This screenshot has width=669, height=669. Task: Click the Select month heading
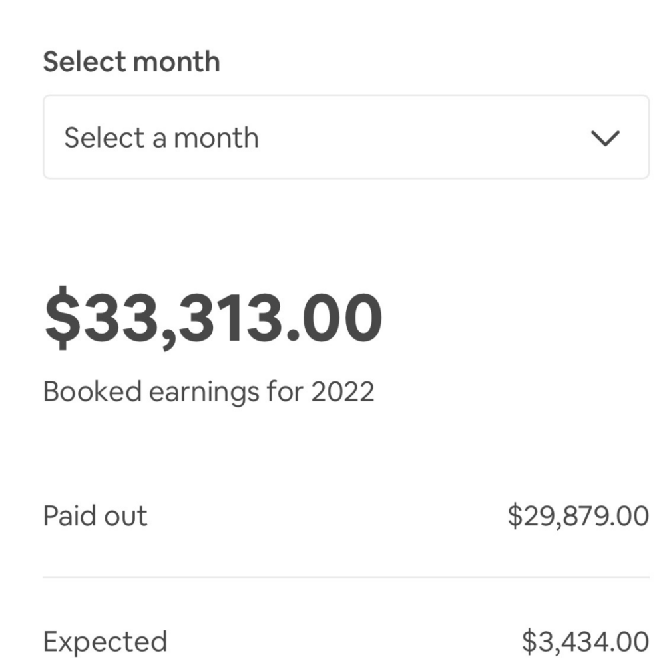(130, 61)
